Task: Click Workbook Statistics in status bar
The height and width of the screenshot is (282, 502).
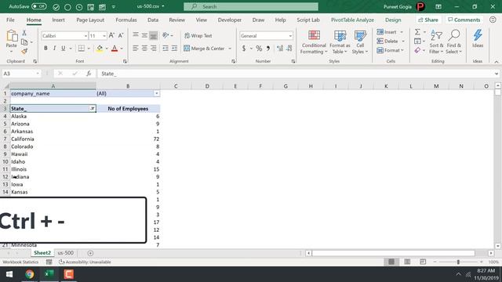Action: (20, 262)
